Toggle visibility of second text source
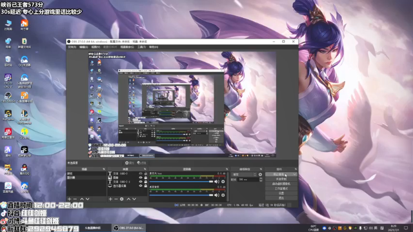The height and width of the screenshot is (232, 413). pyautogui.click(x=141, y=182)
